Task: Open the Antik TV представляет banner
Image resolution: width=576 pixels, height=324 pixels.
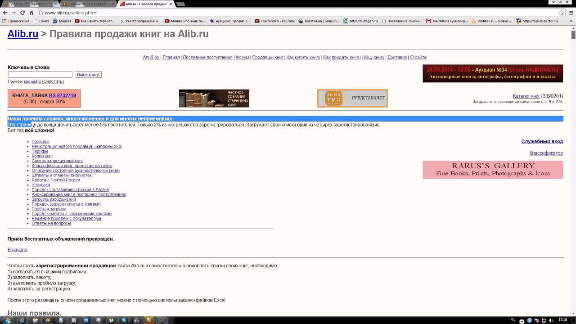Action: (352, 99)
